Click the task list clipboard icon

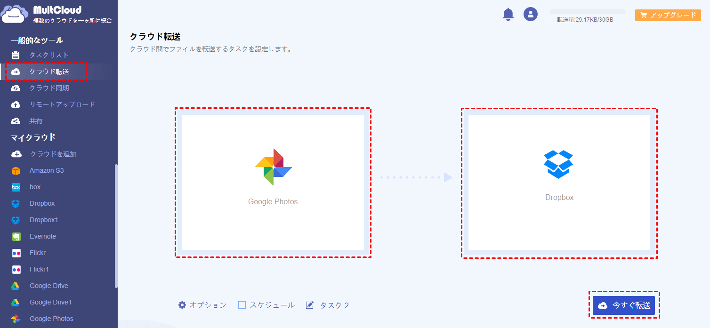point(16,55)
